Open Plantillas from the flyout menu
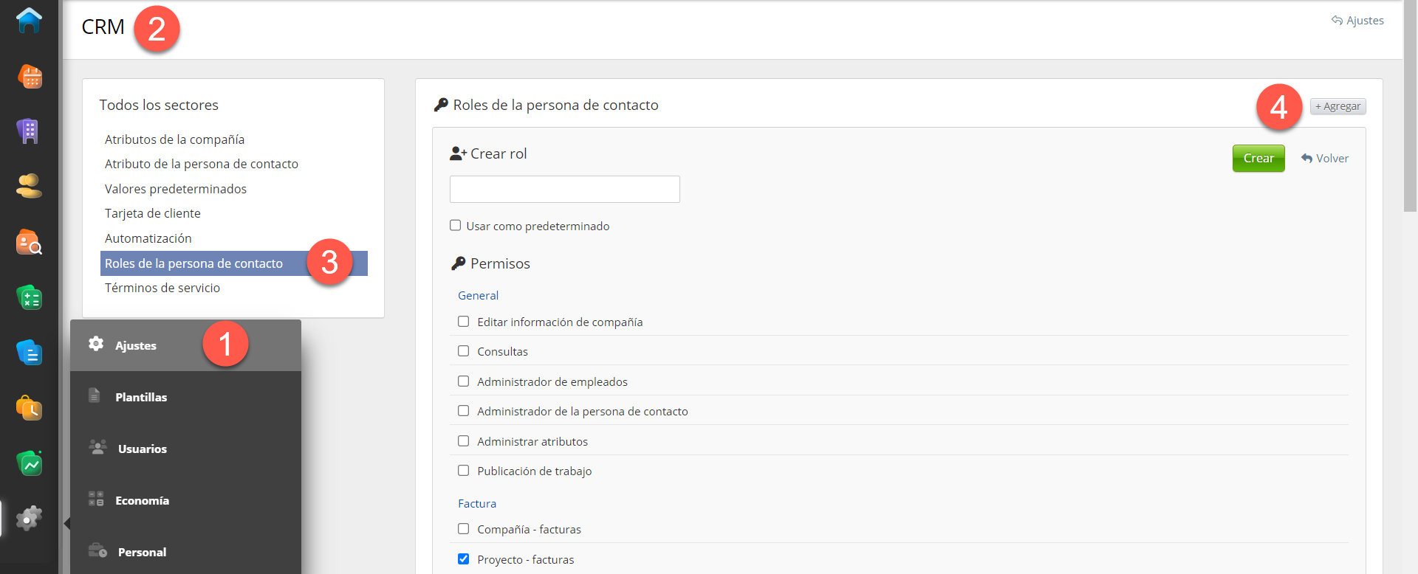 [x=141, y=397]
